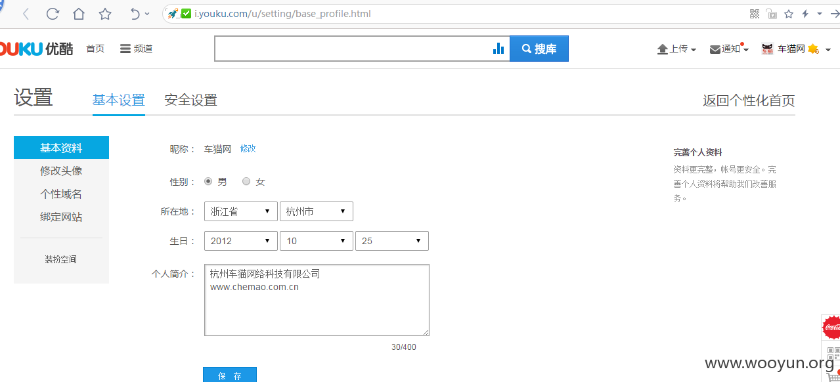The width and height of the screenshot is (840, 382).
Task: Open the QR code icon in address bar
Action: coord(754,14)
